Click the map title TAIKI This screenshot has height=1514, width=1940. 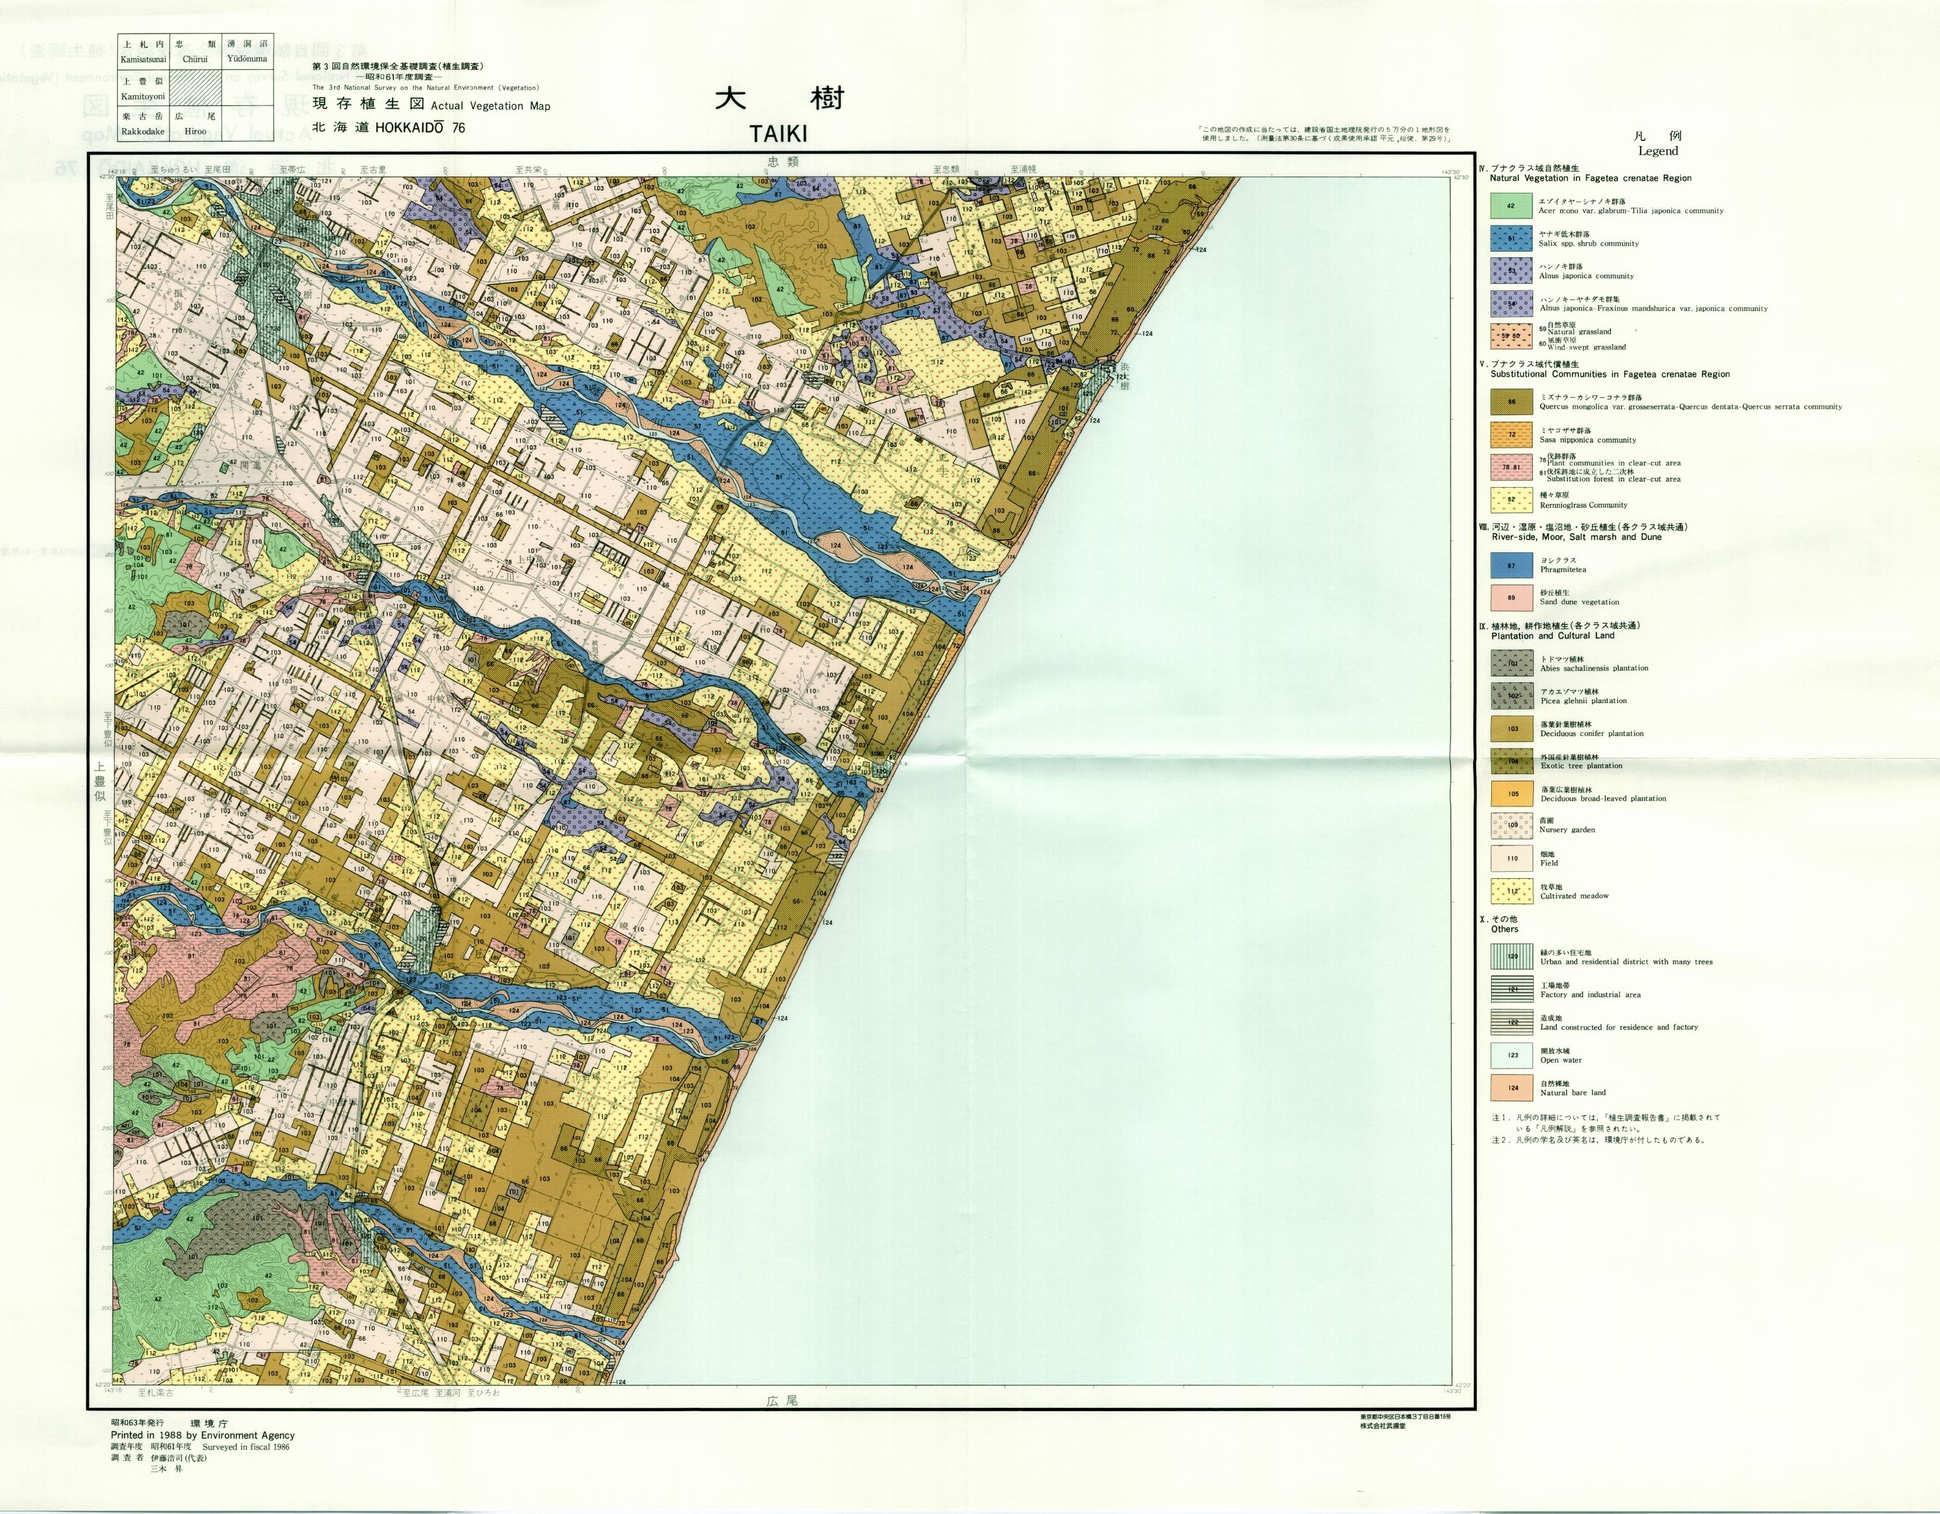coord(778,134)
